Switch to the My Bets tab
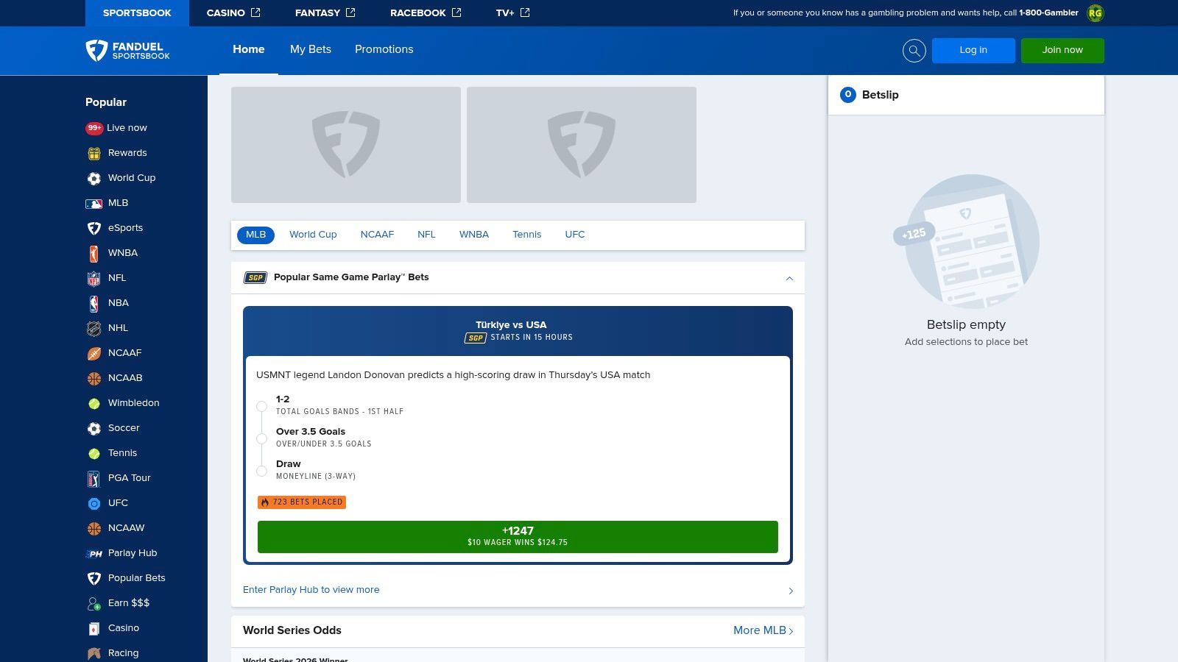This screenshot has width=1178, height=662. click(311, 49)
